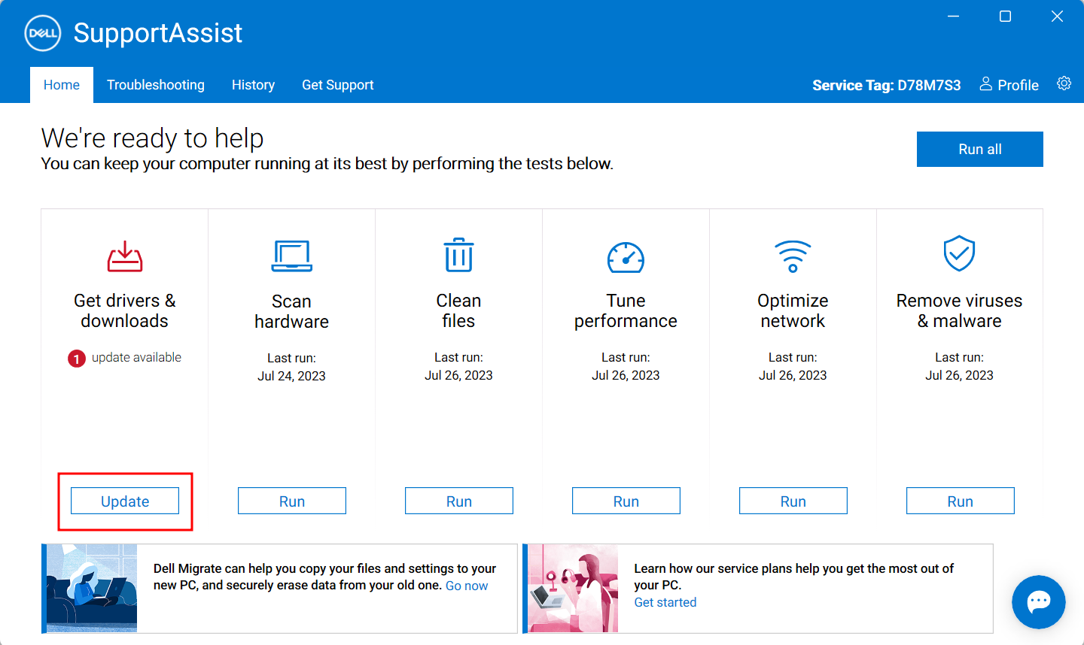1084x645 pixels.
Task: Click the Scan hardware title text
Action: pyautogui.click(x=292, y=311)
